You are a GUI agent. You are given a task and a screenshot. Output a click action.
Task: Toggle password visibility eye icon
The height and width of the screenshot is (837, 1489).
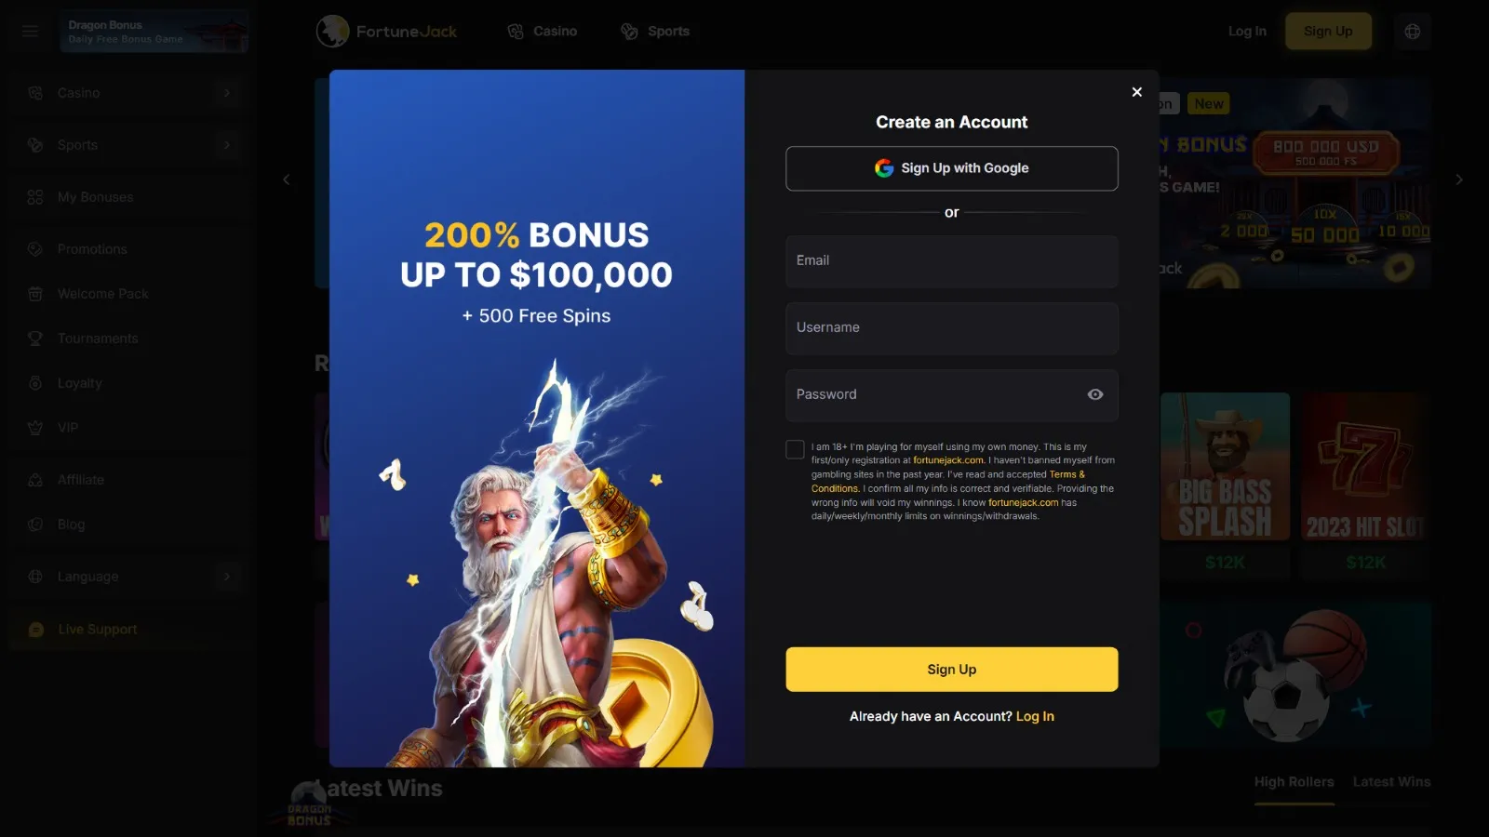click(1095, 394)
